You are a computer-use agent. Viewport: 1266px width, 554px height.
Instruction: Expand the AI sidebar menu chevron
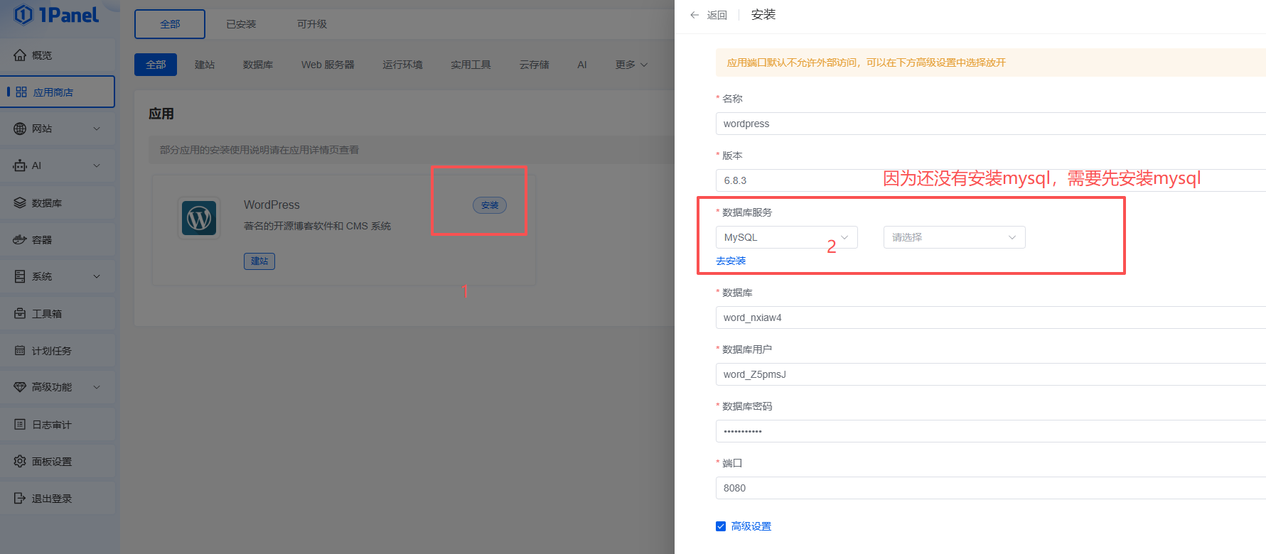pos(97,165)
